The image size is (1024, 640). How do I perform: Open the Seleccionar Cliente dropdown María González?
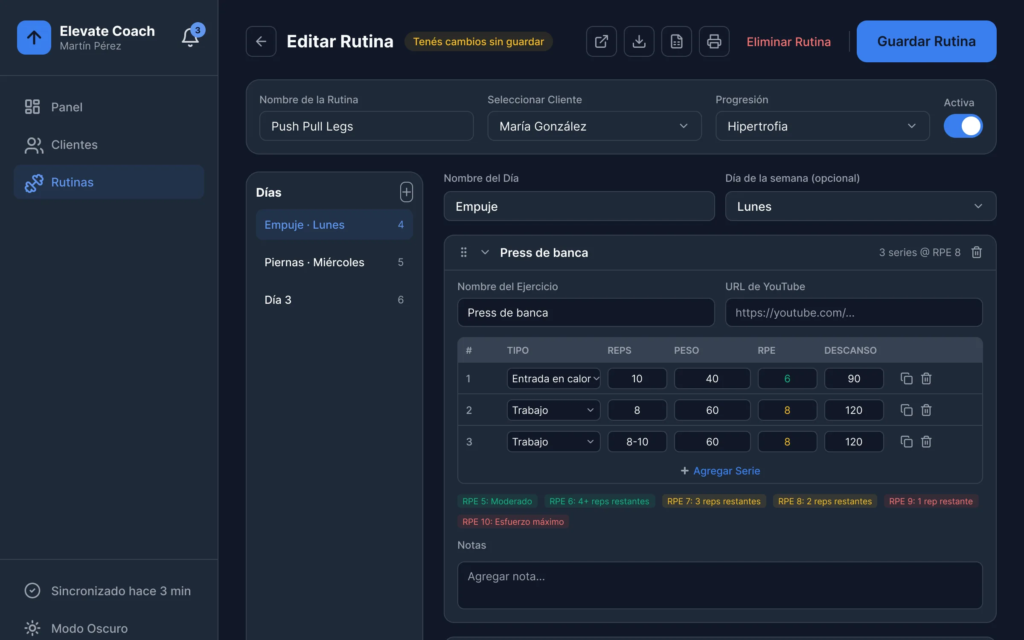coord(594,126)
